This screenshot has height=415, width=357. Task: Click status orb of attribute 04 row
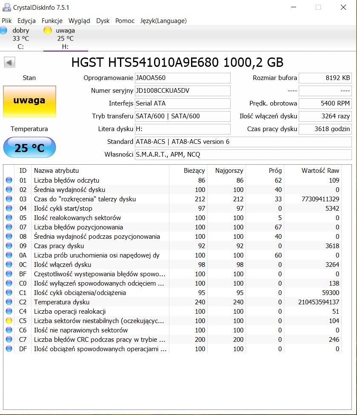click(x=9, y=208)
